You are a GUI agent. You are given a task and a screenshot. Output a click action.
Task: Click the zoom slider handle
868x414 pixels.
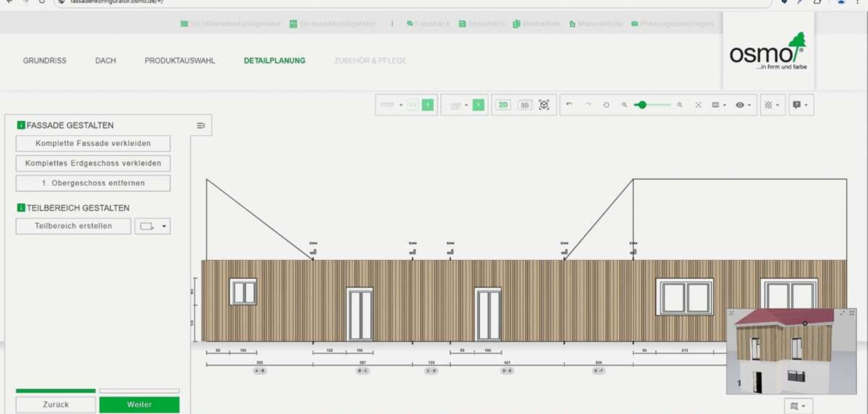[642, 105]
